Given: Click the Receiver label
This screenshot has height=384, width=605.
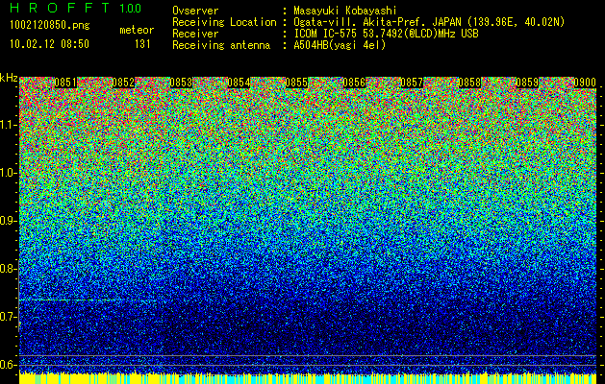Looking at the screenshot, I should pos(195,34).
